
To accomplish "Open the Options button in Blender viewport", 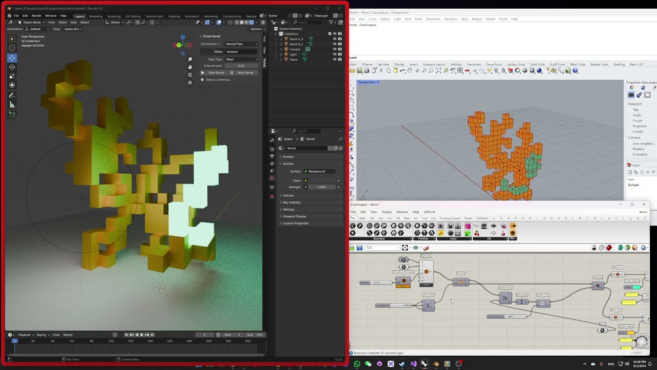I will pyautogui.click(x=256, y=29).
